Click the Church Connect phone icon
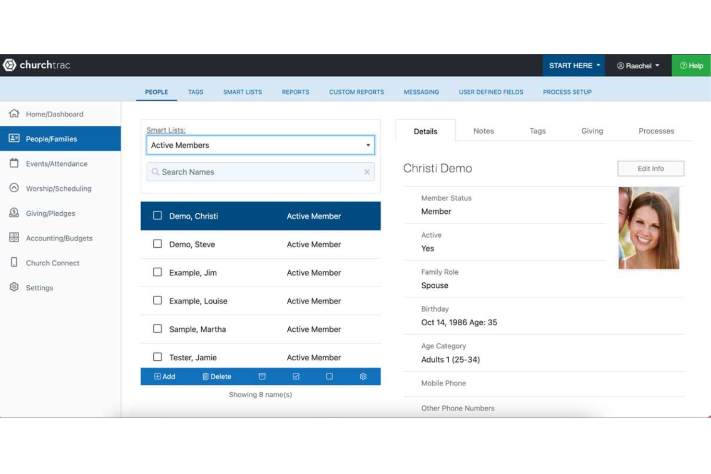Viewport: 711px width, 474px height. [x=14, y=262]
